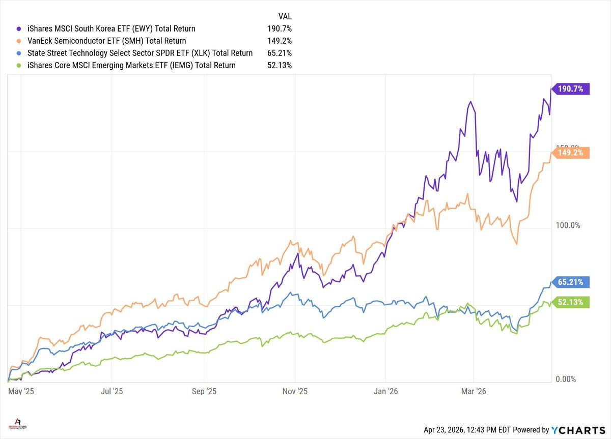This screenshot has width=611, height=439.
Task: Click the green IEMG legend dot
Action: click(x=19, y=66)
